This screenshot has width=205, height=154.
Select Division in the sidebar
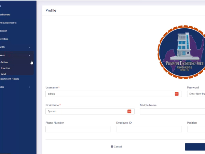pyautogui.click(x=4, y=31)
